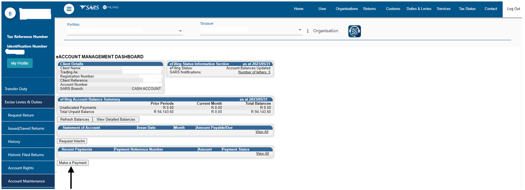The height and width of the screenshot is (190, 525).
Task: Collapse Excise Levies & Duties sidebar section
Action: point(27,102)
